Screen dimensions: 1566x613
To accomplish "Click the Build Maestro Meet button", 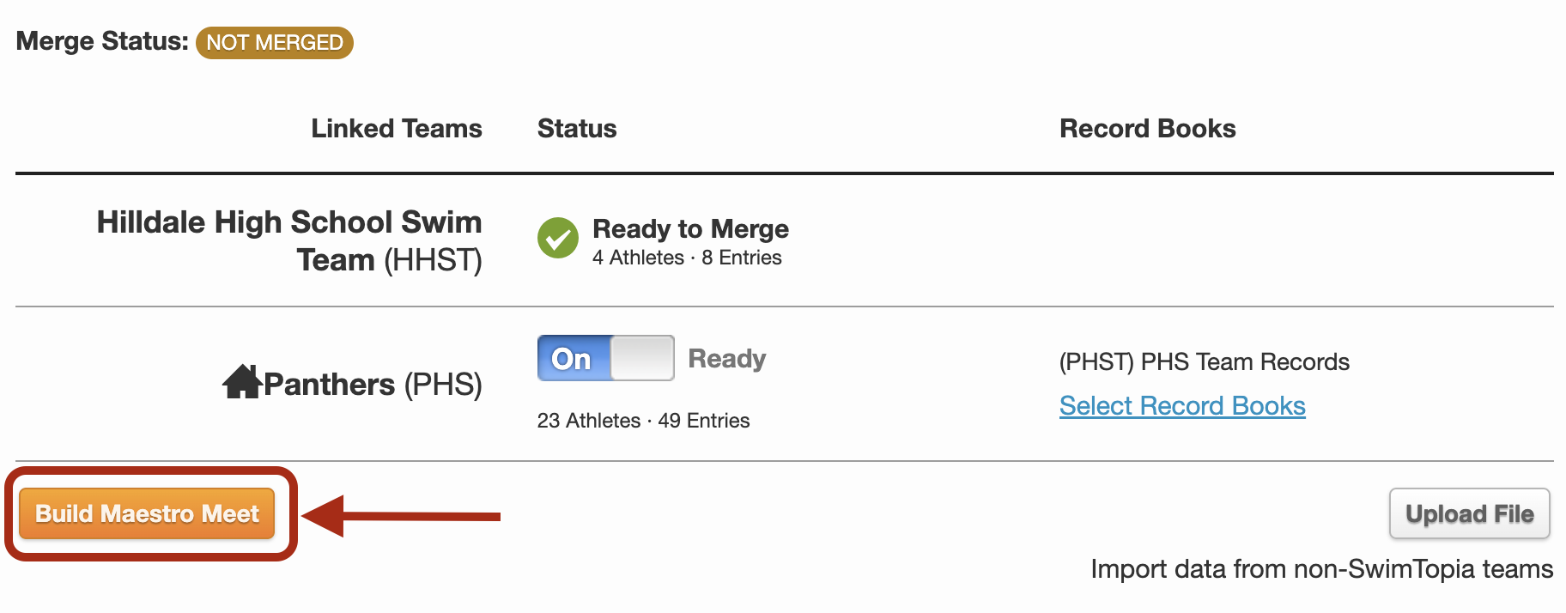I will [147, 513].
